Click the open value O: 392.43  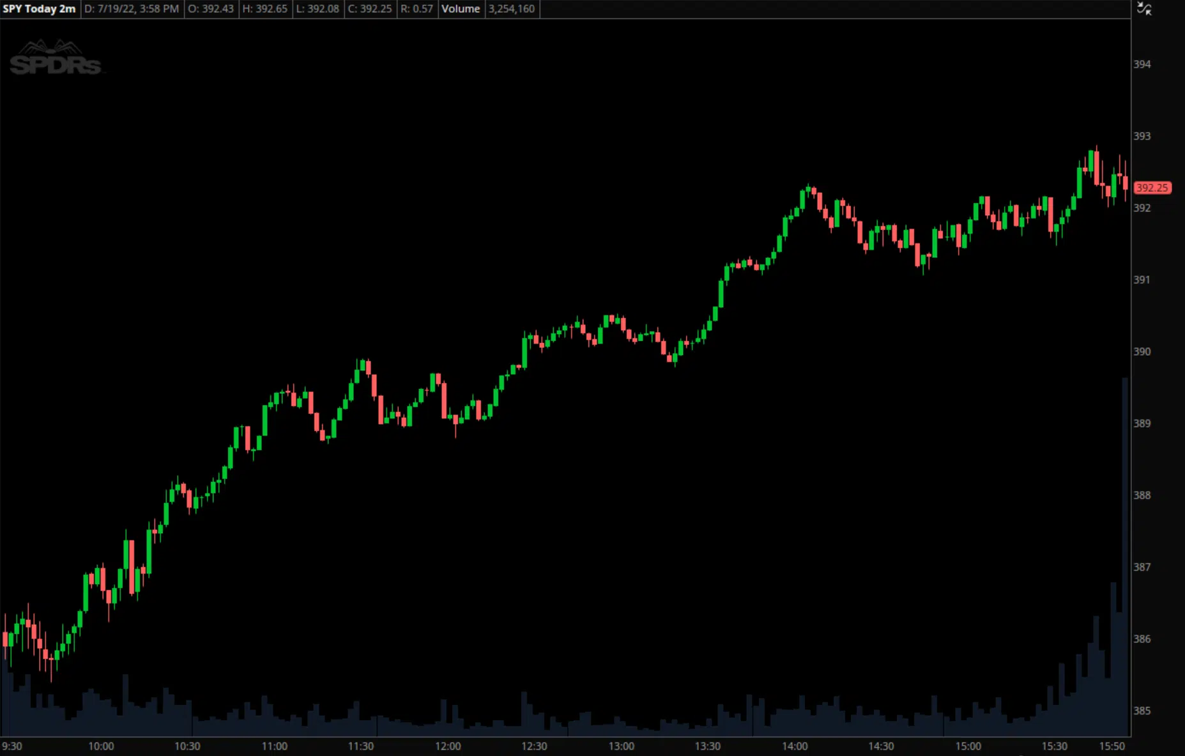pyautogui.click(x=211, y=9)
